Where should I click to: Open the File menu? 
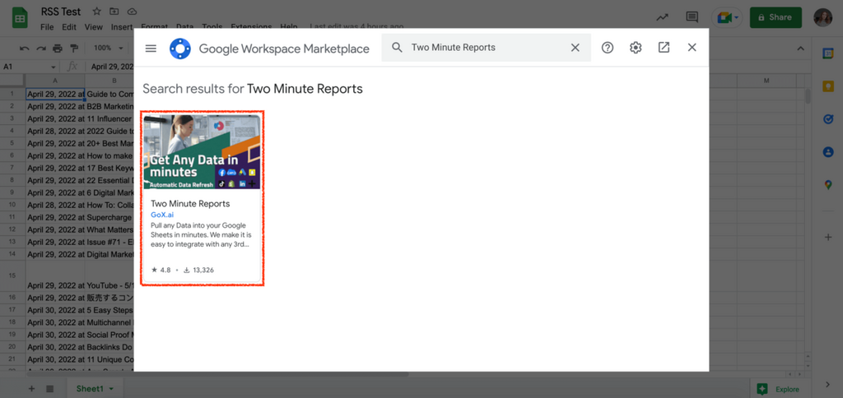point(48,27)
